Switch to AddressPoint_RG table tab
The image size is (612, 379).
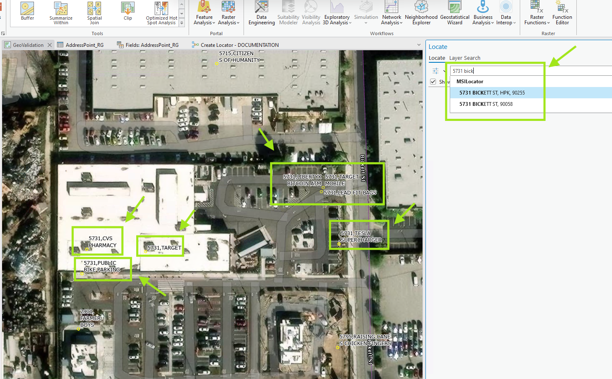[x=80, y=45]
